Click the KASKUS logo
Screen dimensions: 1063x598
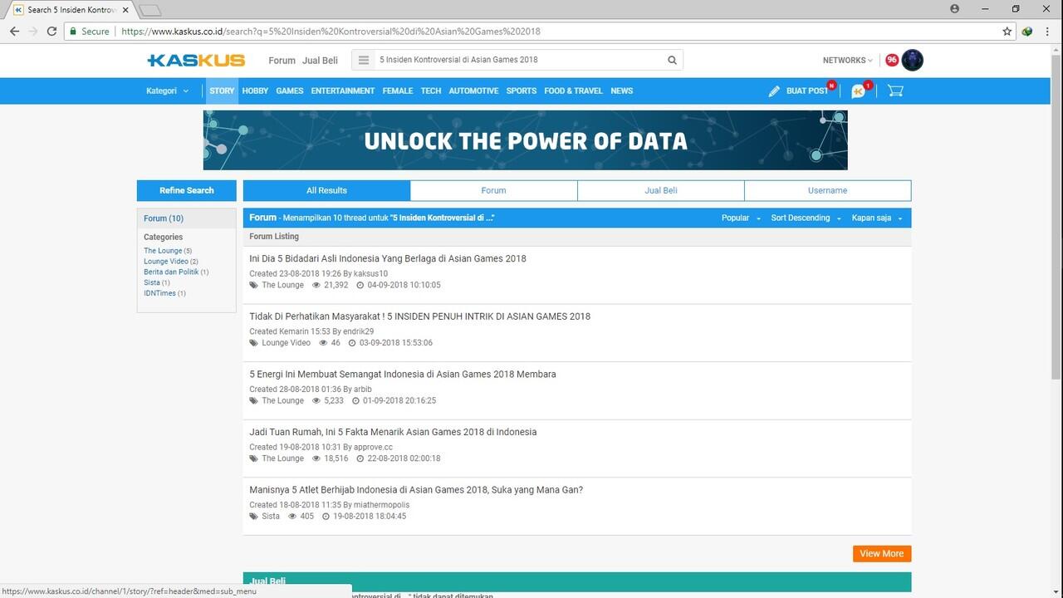pyautogui.click(x=196, y=60)
